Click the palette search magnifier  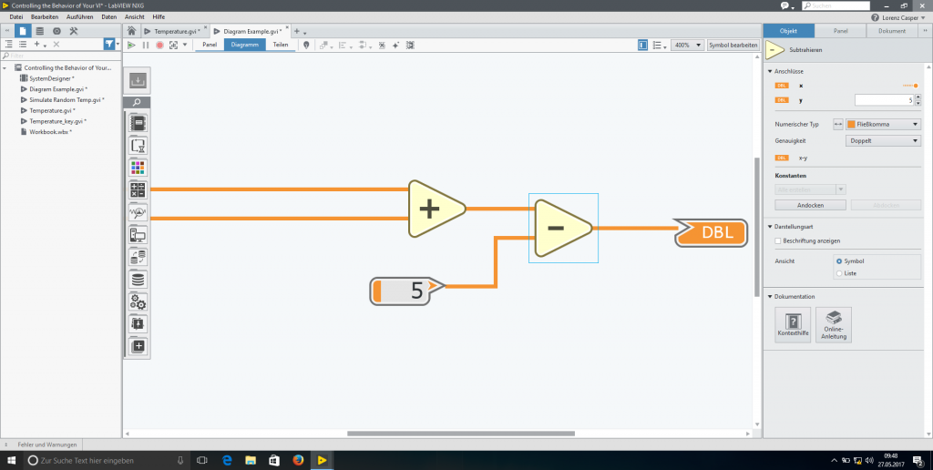point(138,103)
